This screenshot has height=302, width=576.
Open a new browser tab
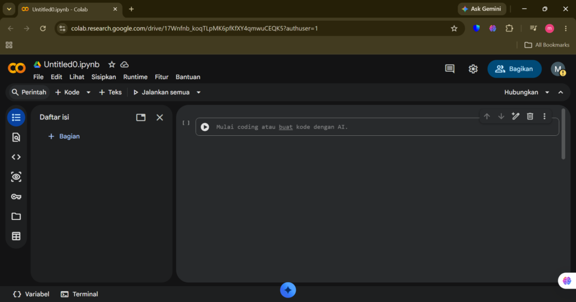tap(131, 9)
